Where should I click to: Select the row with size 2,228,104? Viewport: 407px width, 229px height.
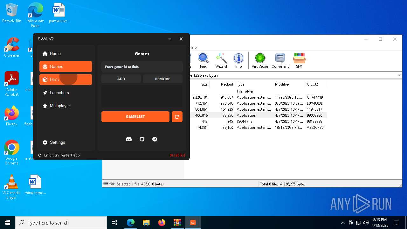point(258,97)
